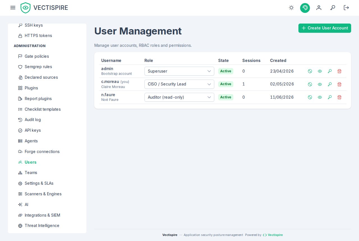Disable the c.moreau account

310,84
